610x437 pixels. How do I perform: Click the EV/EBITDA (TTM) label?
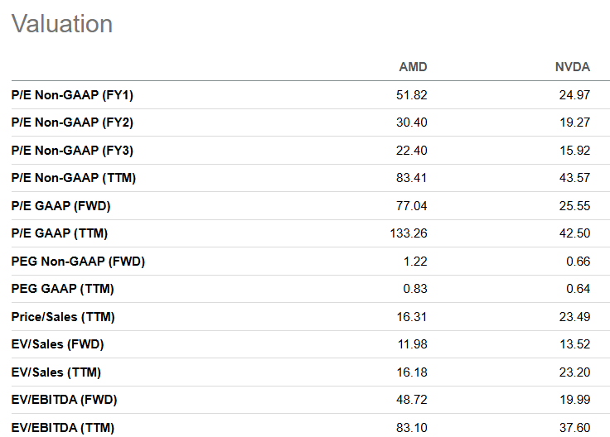point(63,428)
